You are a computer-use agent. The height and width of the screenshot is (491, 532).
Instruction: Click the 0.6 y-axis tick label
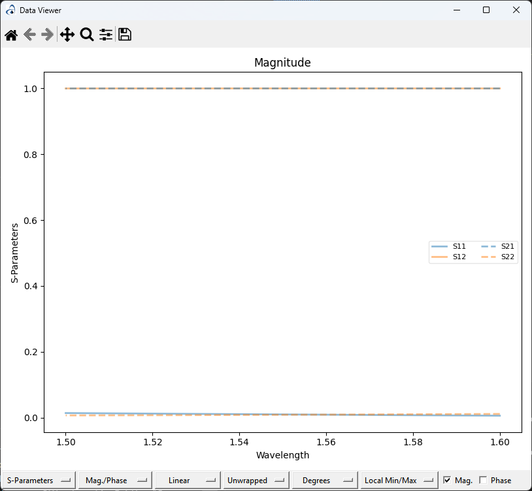pyautogui.click(x=30, y=221)
